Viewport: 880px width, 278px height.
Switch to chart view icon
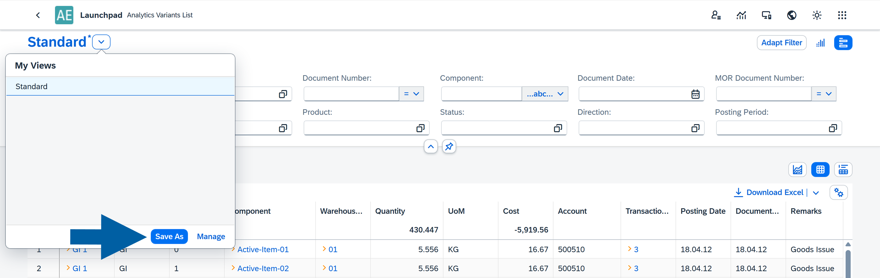click(x=797, y=170)
